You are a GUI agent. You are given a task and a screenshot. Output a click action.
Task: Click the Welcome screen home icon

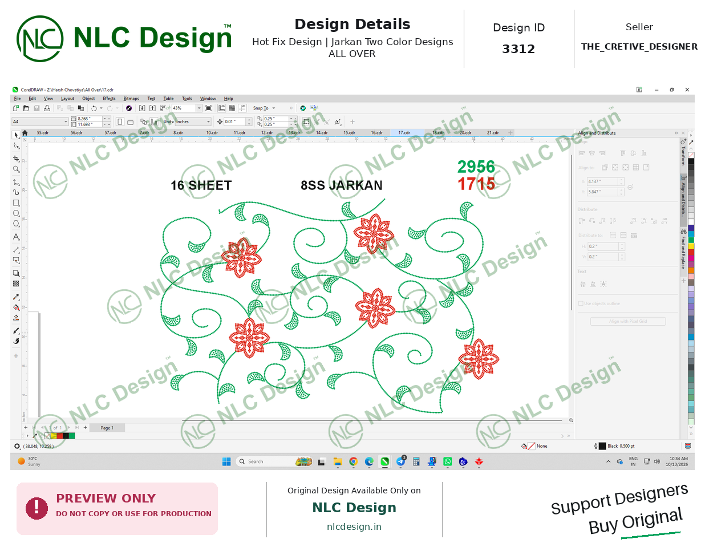click(x=25, y=133)
